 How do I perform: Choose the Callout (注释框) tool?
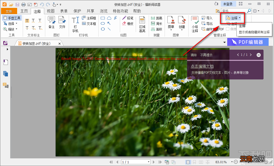pos(89,18)
